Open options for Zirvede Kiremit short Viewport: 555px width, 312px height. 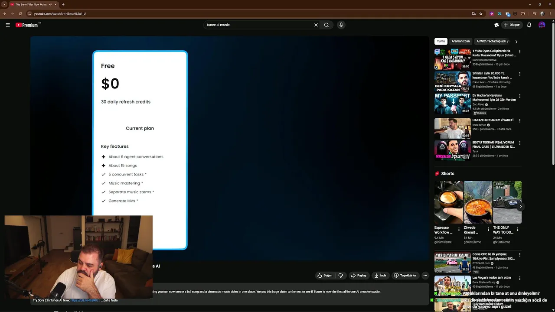click(x=488, y=229)
